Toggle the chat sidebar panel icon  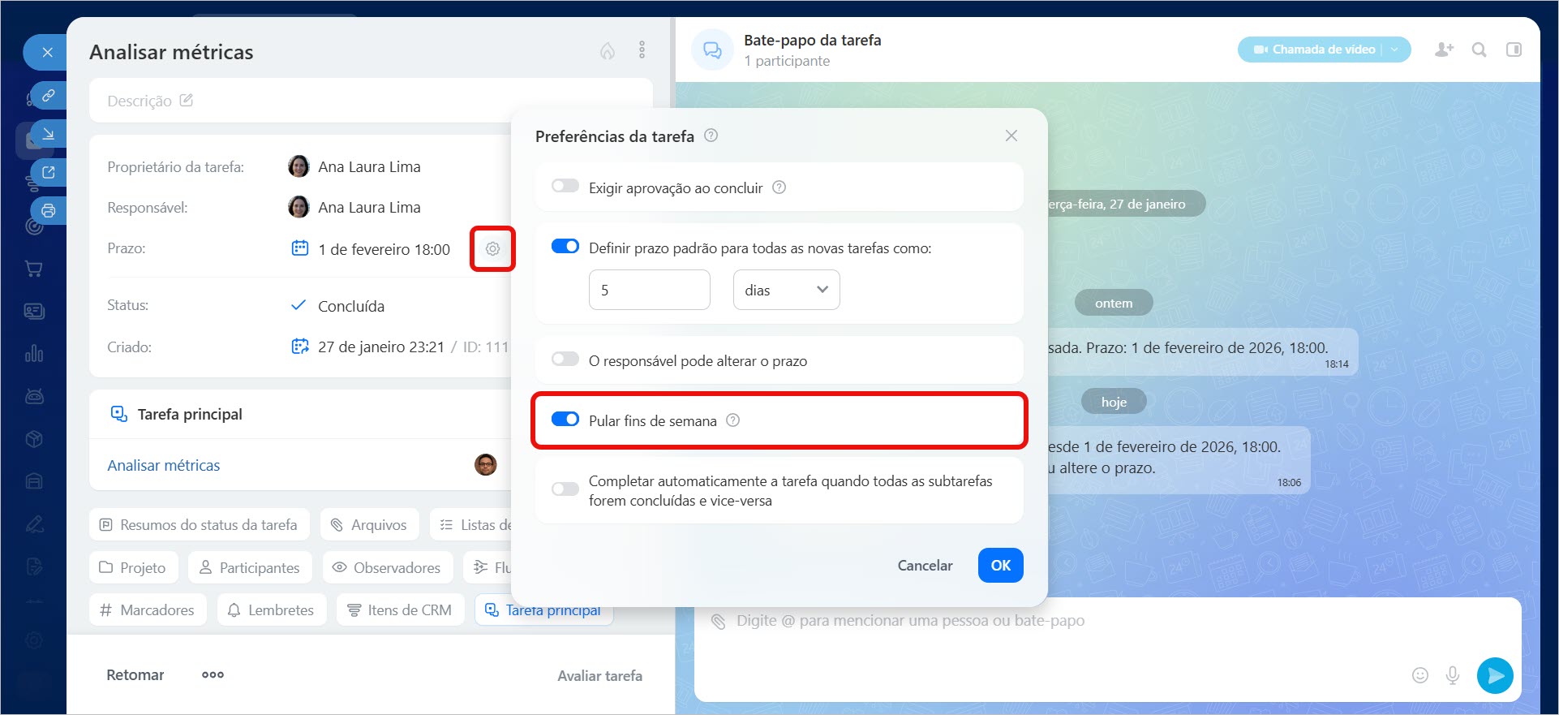[x=1514, y=50]
